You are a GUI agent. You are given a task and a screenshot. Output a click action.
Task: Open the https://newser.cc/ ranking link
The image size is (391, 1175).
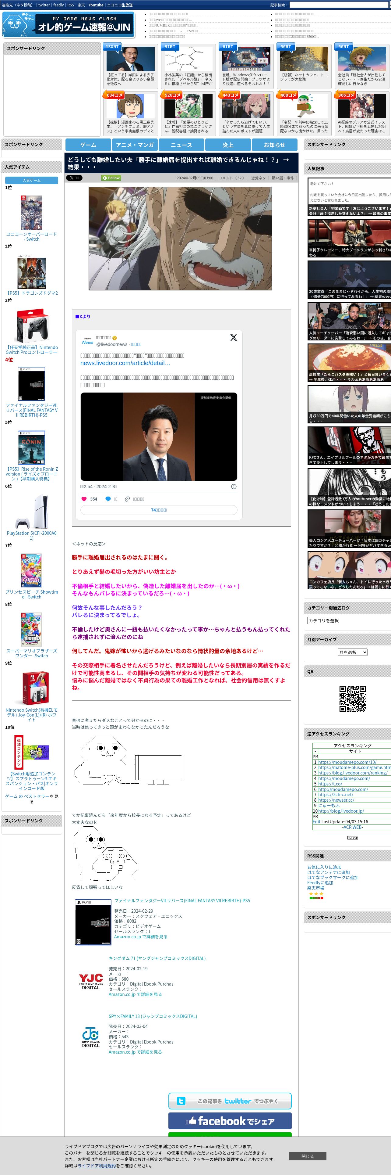point(336,800)
